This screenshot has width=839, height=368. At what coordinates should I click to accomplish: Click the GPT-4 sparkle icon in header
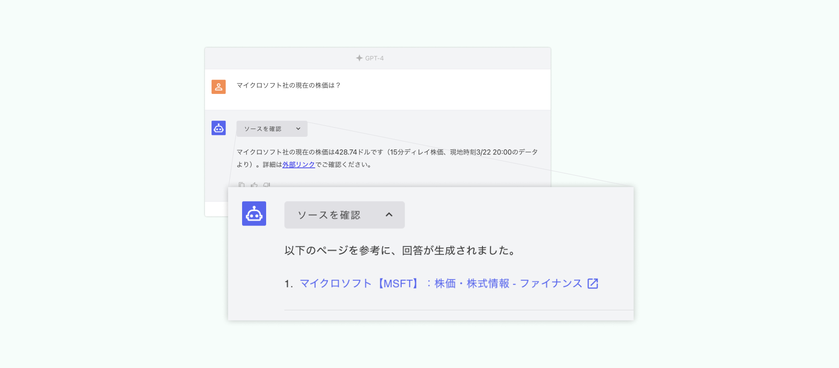coord(359,58)
